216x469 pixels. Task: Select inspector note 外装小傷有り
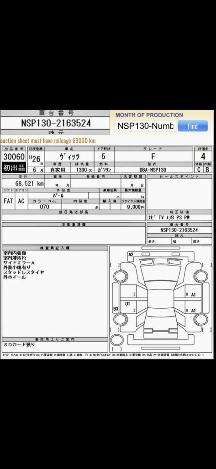[17, 267]
